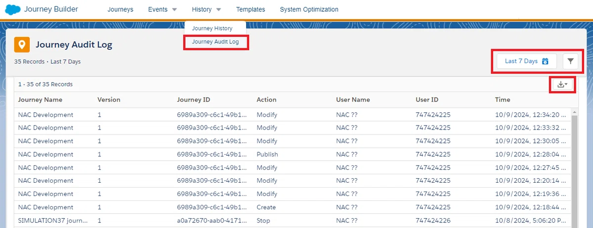Click time 10/9/2024, 12:34:20 cell
This screenshot has height=228, width=593.
click(530, 115)
